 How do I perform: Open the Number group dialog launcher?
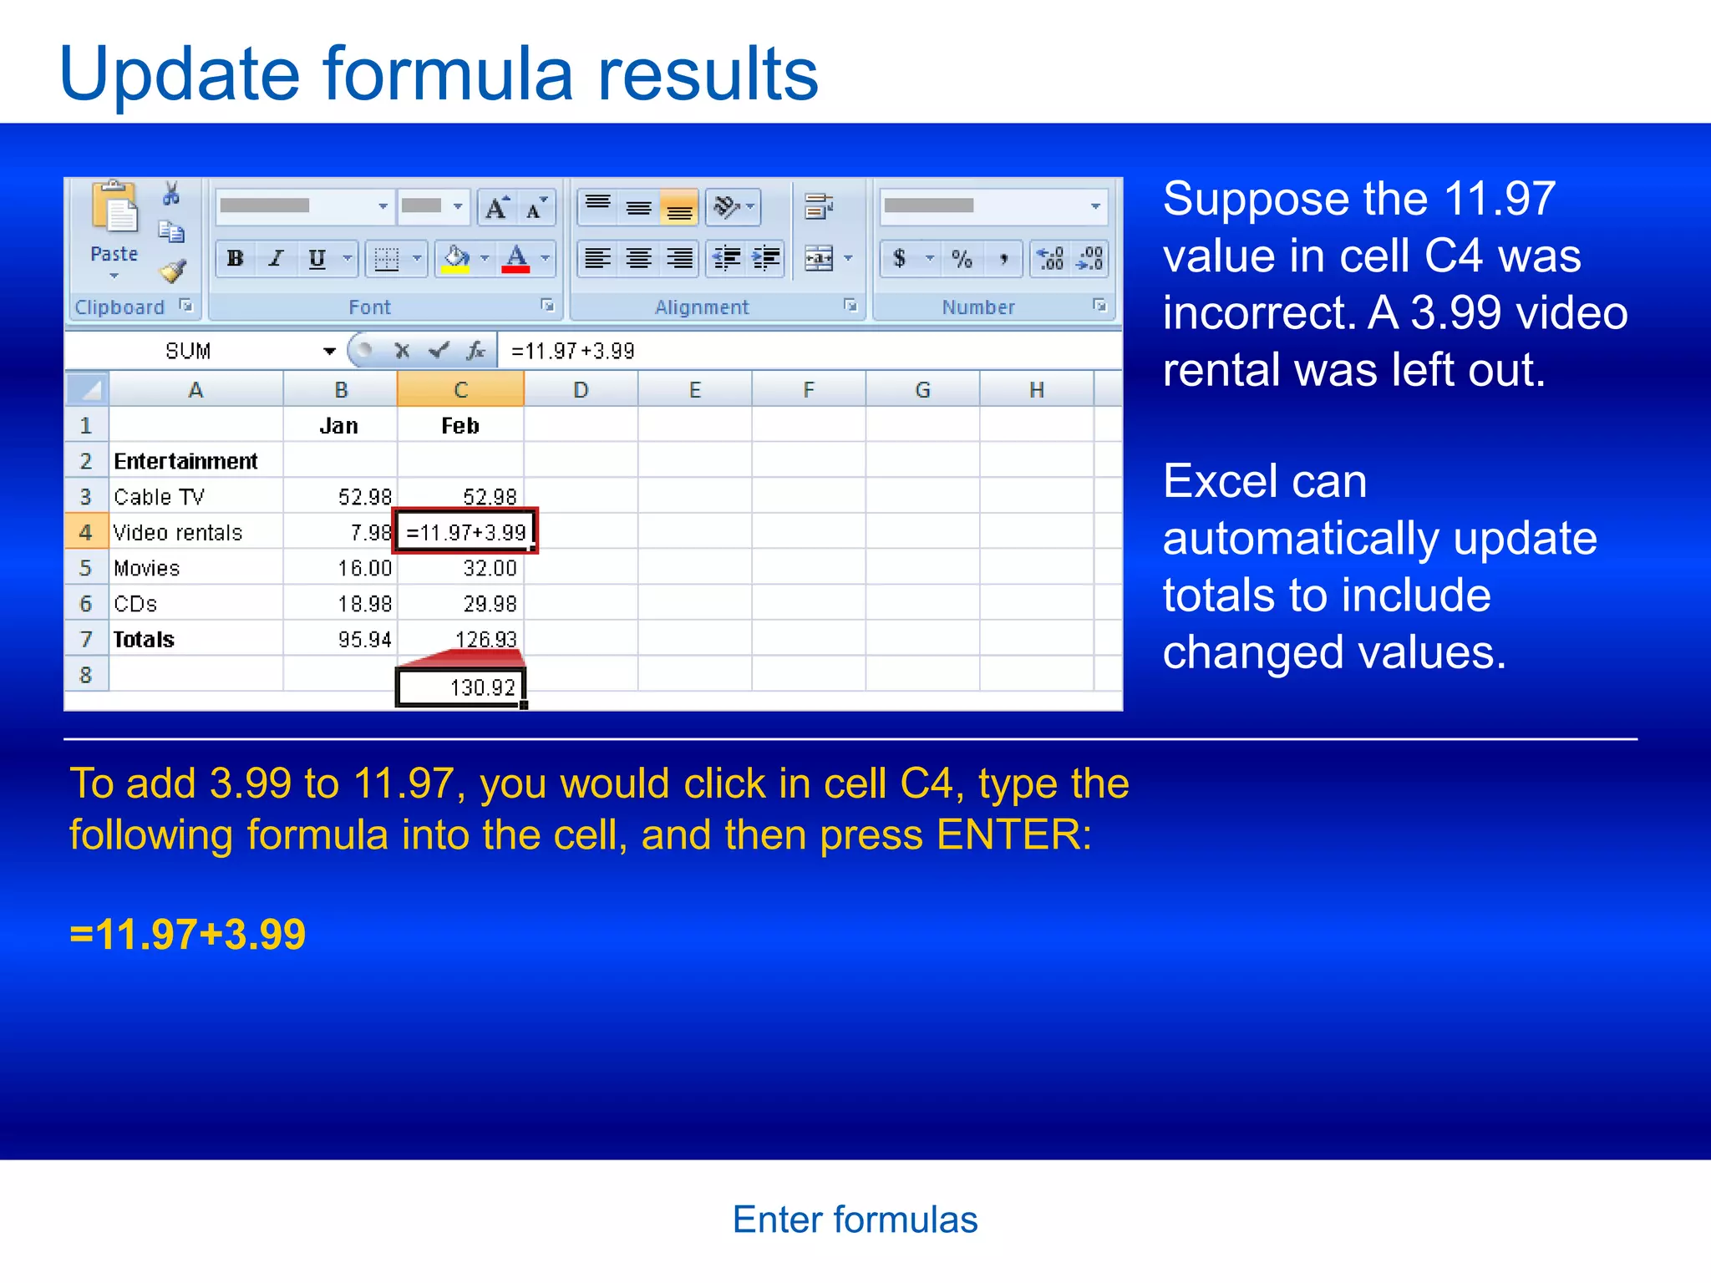[1100, 306]
